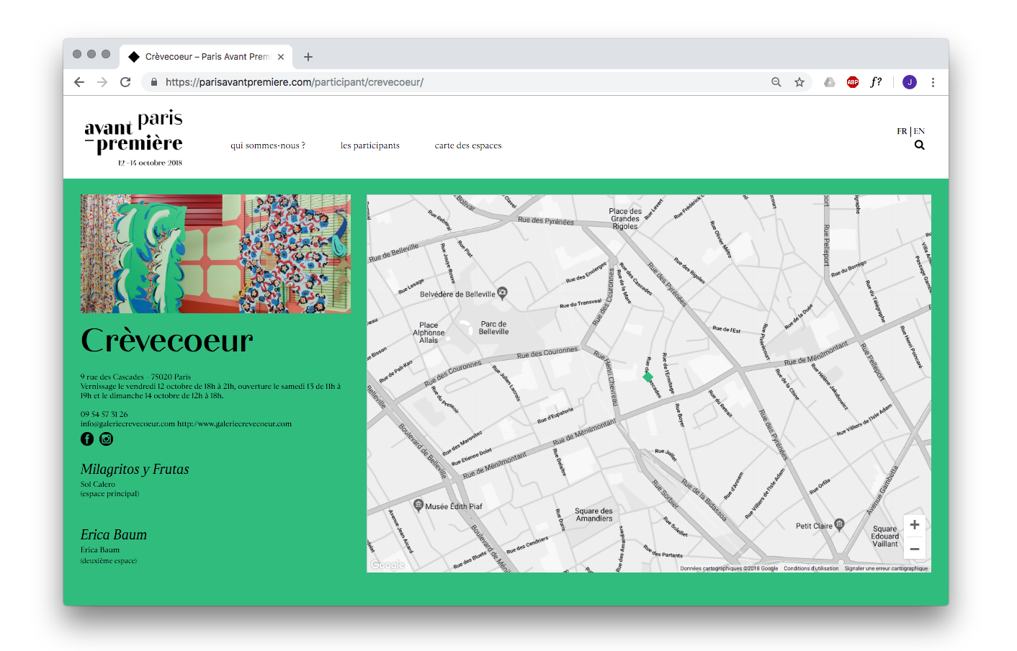The image size is (1017, 651).
Task: Go to 'les participants' page
Action: [369, 145]
